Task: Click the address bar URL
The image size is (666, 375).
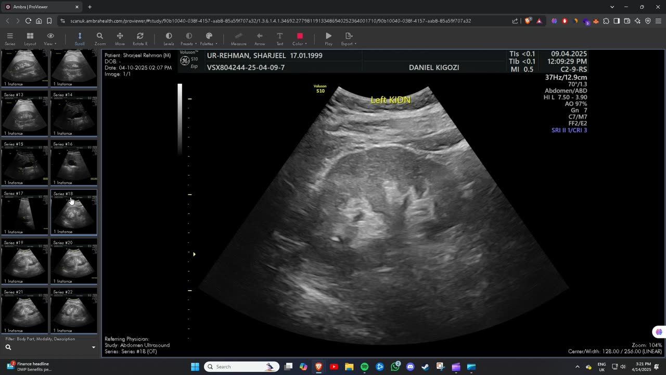Action: click(271, 21)
